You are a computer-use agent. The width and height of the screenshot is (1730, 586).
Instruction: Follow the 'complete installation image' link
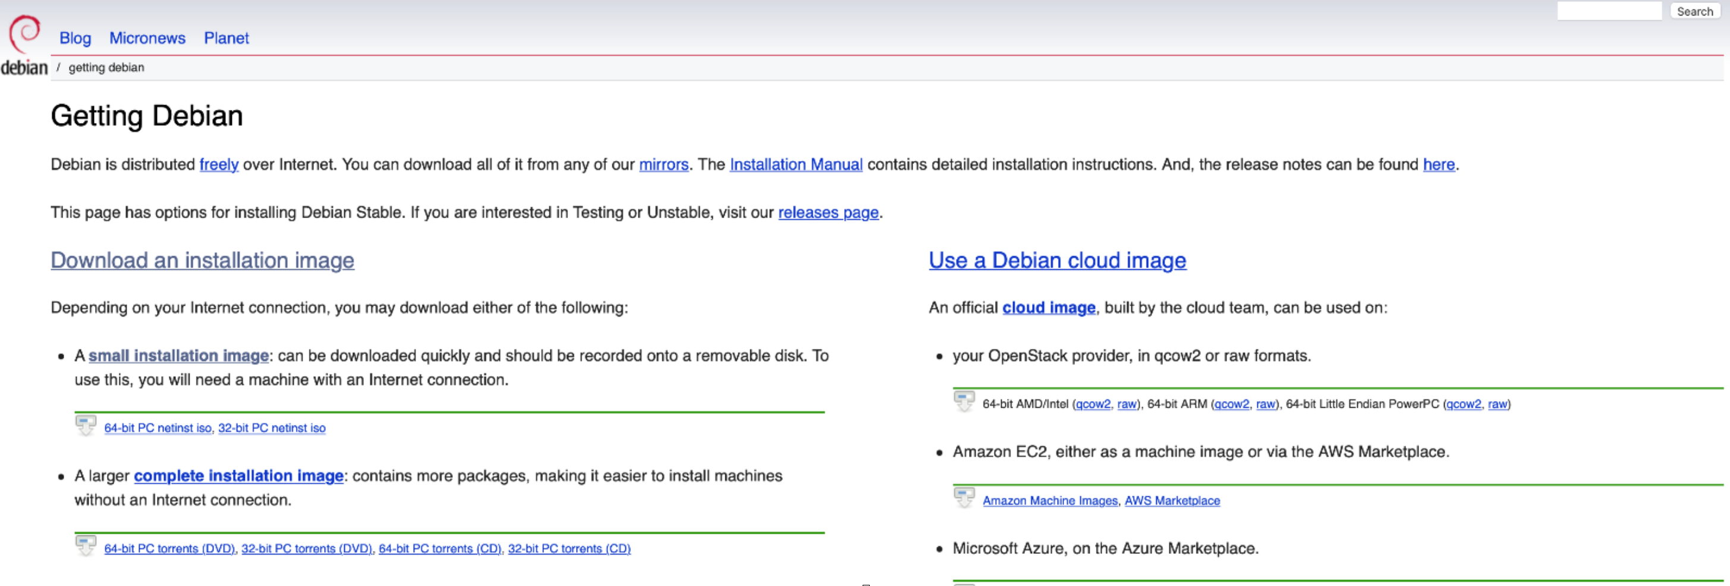[238, 476]
